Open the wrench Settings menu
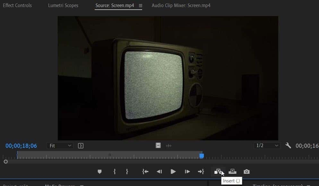Screen dimensions: 319x186 pos(288,146)
